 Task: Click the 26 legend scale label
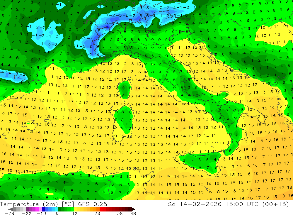coord(97,213)
